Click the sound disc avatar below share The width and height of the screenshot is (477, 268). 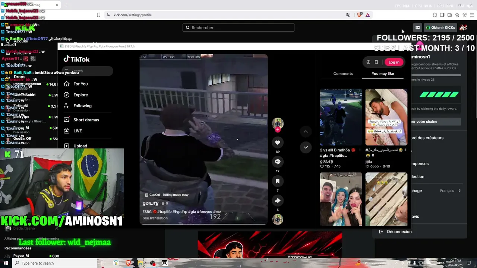(278, 220)
